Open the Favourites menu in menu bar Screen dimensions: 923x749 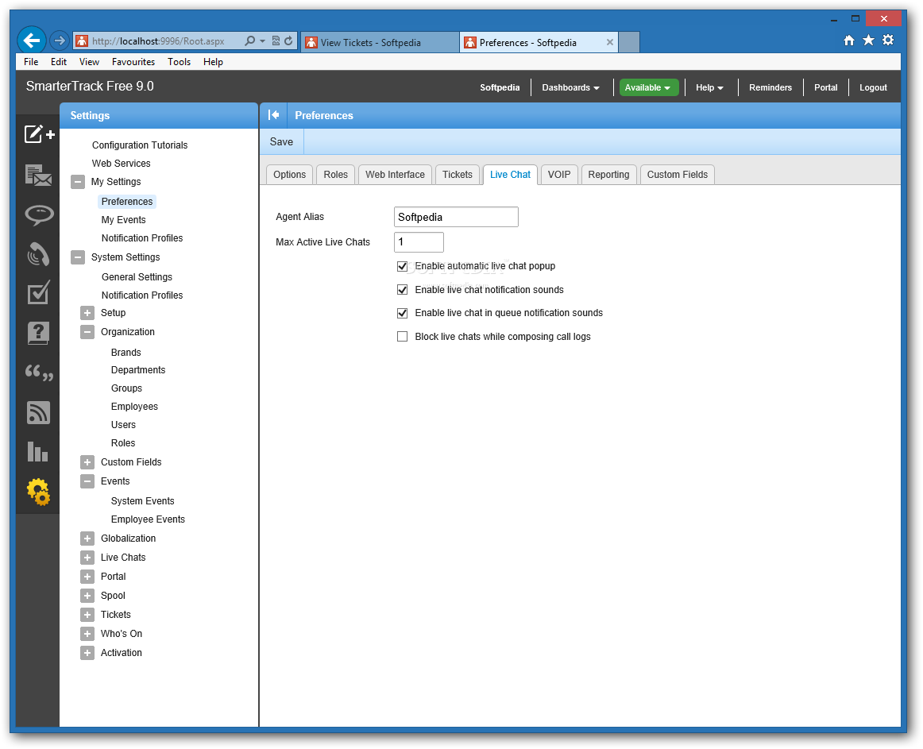point(133,62)
